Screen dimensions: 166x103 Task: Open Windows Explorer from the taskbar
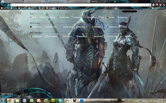coord(17,101)
